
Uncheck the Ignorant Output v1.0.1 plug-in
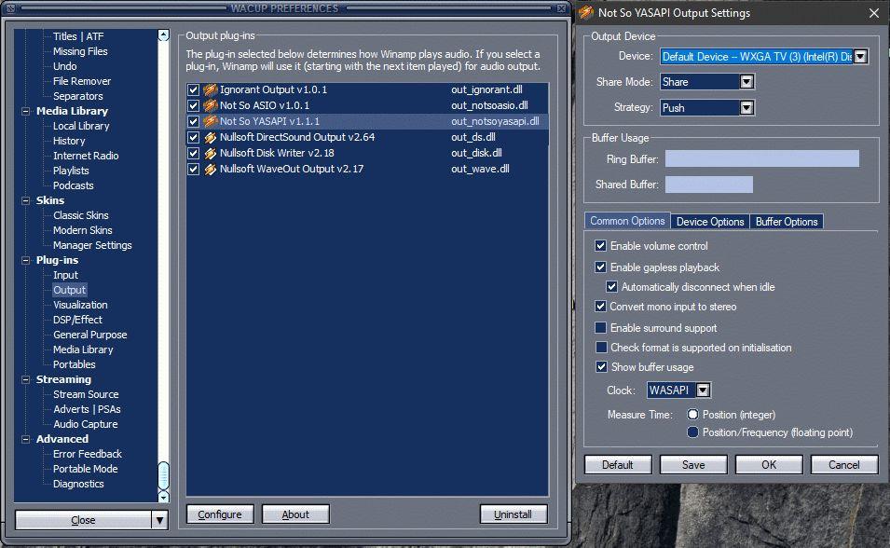[194, 89]
